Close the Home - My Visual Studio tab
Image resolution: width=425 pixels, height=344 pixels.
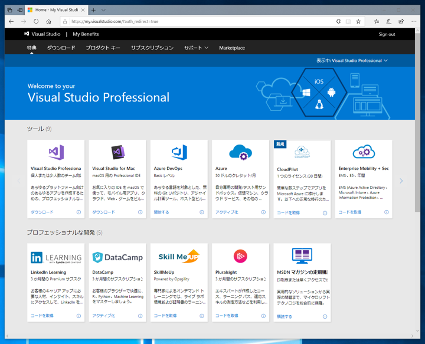pos(83,10)
